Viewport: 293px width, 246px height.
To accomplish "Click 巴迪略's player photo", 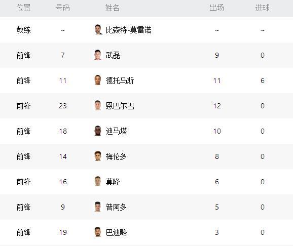I will 98,232.
